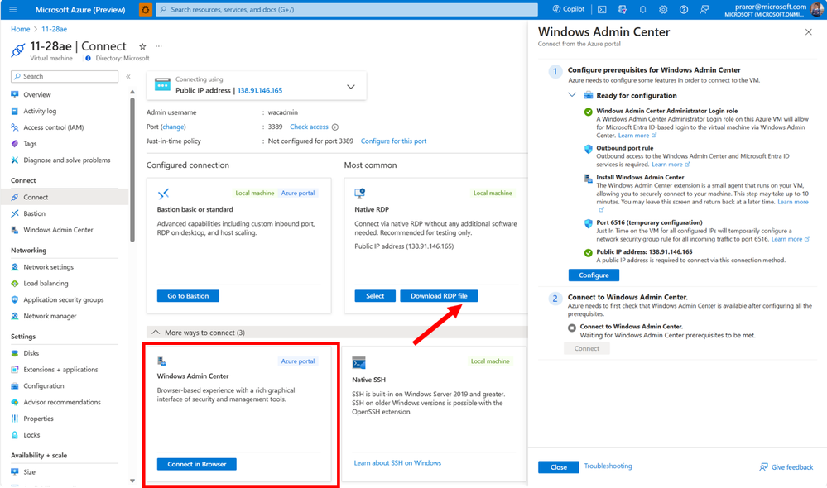
Task: Click the Configure button in the panel
Action: [x=594, y=275]
